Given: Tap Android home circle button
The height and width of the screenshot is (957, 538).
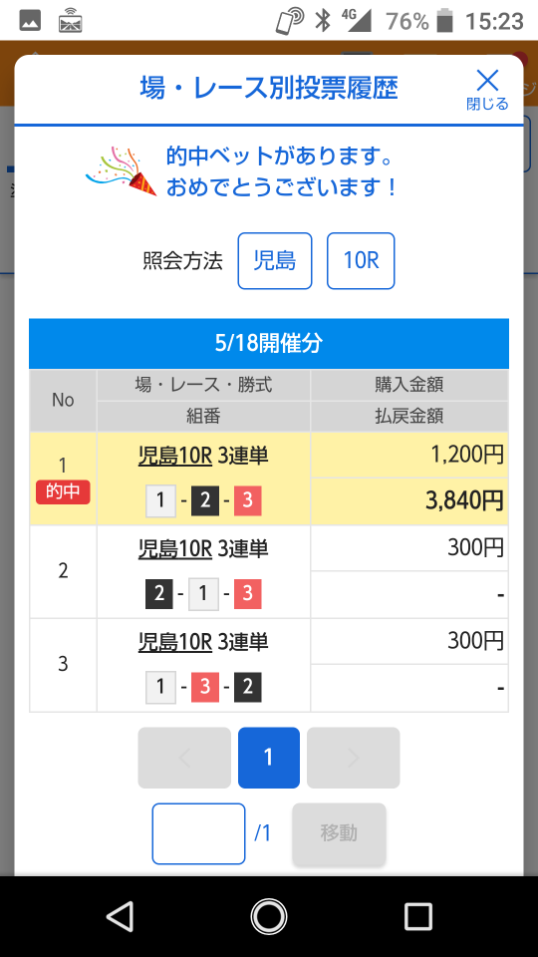Looking at the screenshot, I should click(268, 916).
